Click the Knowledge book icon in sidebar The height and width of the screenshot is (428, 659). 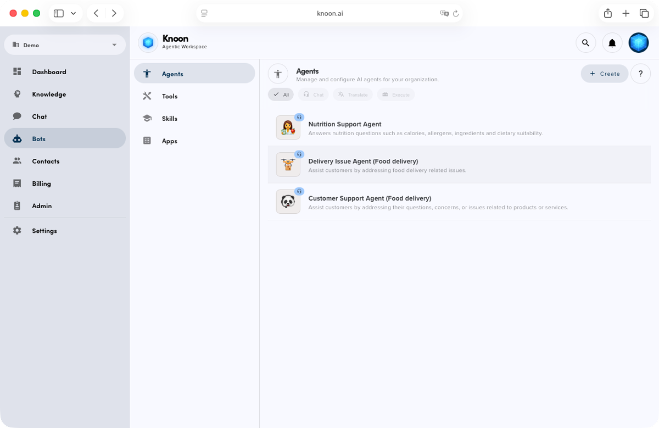[17, 94]
